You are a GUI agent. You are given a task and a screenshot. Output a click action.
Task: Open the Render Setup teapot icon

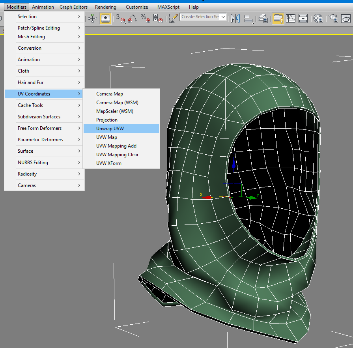333,18
